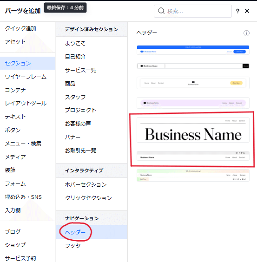Click the magnifier icon in the search box

[x=161, y=11]
